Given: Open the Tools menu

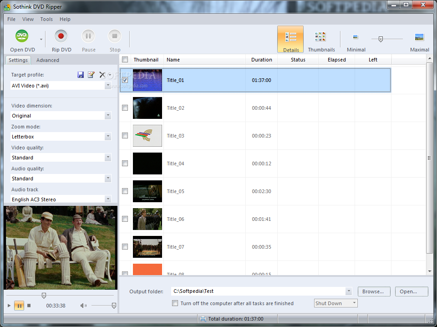Looking at the screenshot, I should coord(46,19).
